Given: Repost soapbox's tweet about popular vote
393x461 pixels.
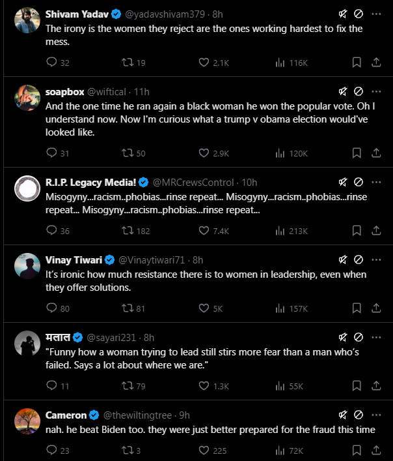Looking at the screenshot, I should tap(128, 153).
